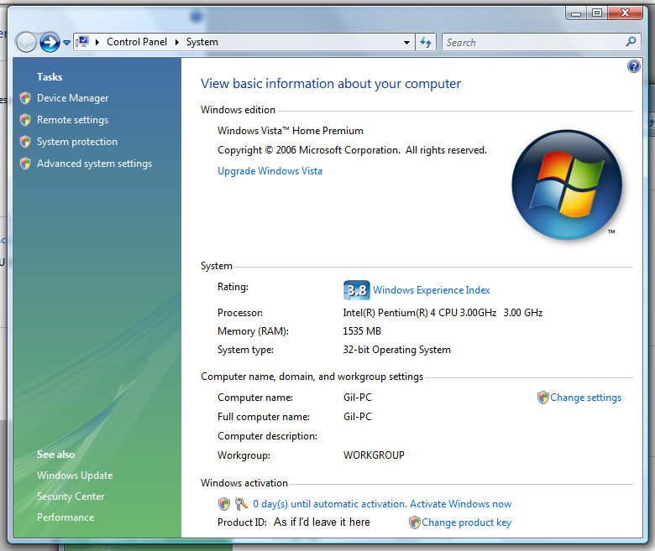Click the WORKGROUP value text
This screenshot has width=655, height=551.
(374, 455)
